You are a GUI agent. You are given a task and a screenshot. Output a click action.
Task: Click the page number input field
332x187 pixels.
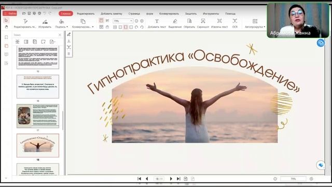[159, 179]
